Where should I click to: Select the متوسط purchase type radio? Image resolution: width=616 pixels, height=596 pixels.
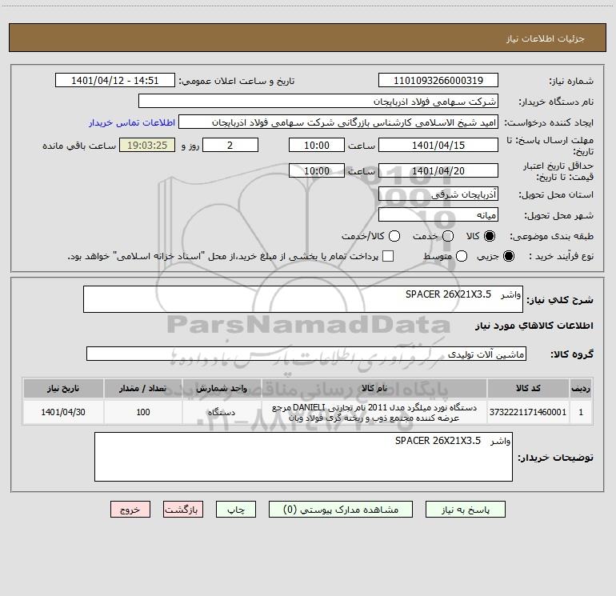(x=462, y=256)
